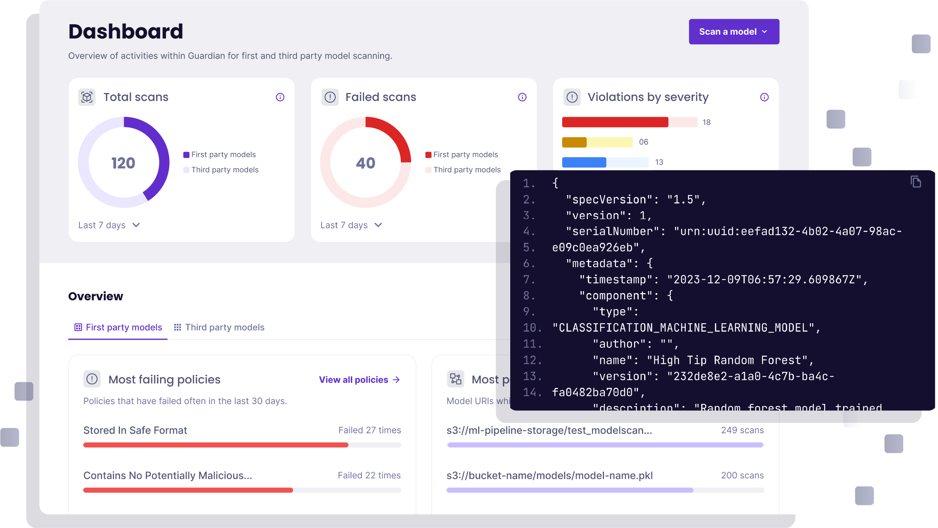Click the node graph icon on the model URIs card

456,379
